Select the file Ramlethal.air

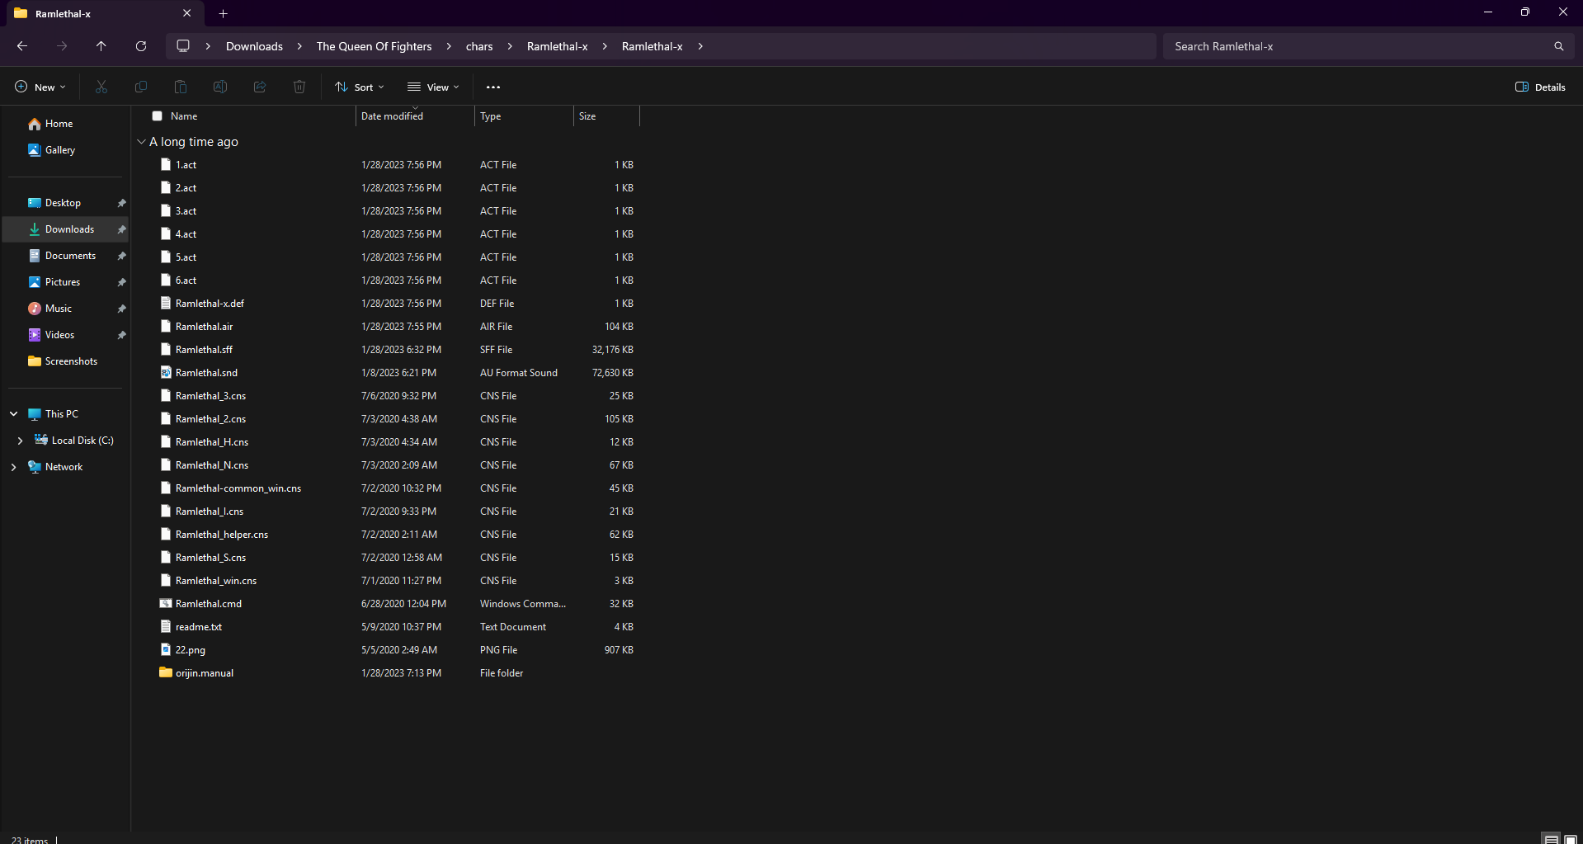[204, 327]
